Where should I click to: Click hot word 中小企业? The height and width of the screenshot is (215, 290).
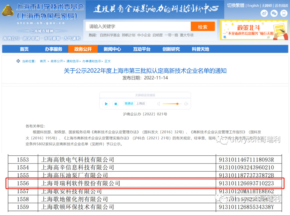pyautogui.click(x=144, y=35)
